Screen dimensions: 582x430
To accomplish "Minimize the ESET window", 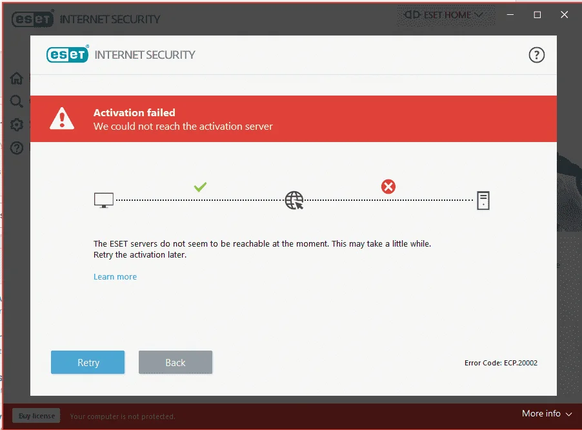I will click(x=510, y=15).
